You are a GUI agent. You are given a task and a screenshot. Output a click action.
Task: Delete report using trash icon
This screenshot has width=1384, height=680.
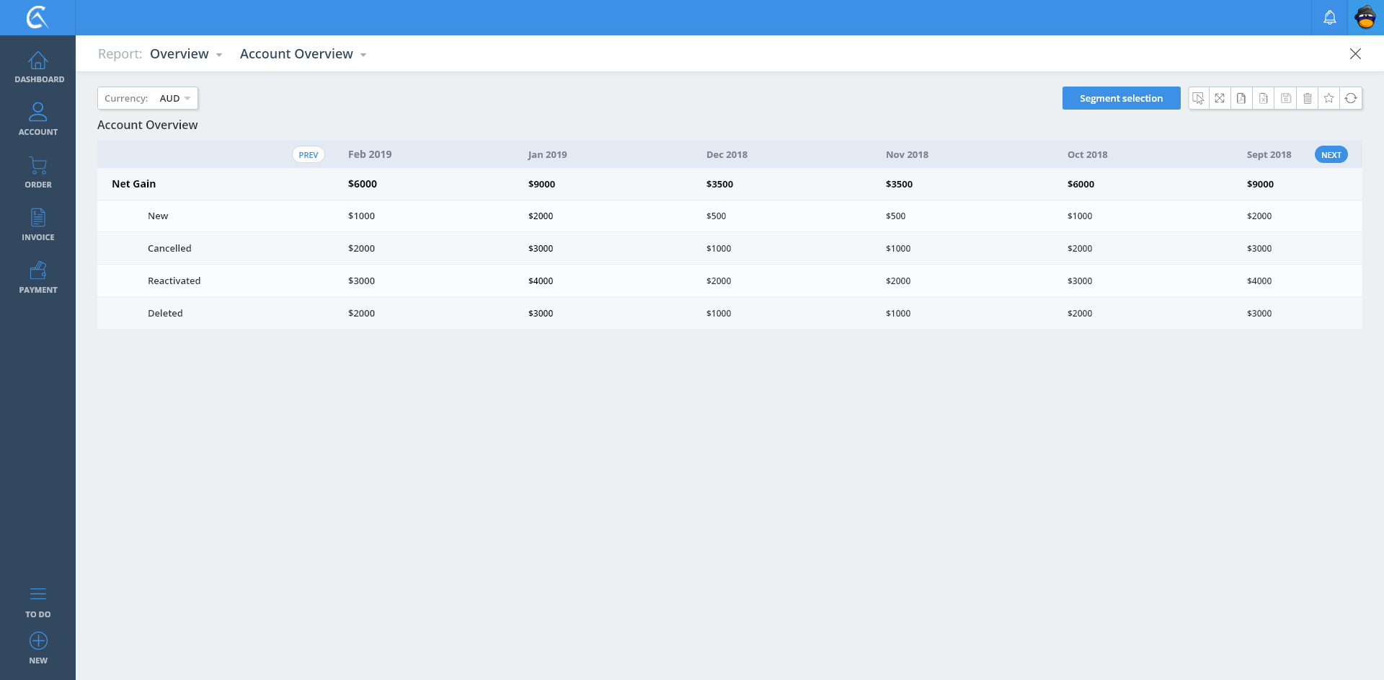[1307, 98]
